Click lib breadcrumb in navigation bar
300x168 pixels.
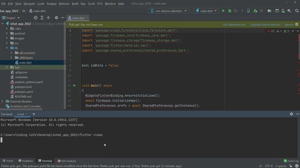point(24,11)
